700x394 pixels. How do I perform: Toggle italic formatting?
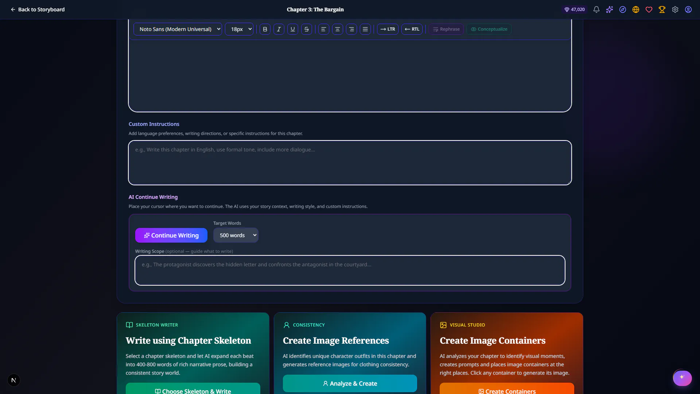[x=279, y=29]
